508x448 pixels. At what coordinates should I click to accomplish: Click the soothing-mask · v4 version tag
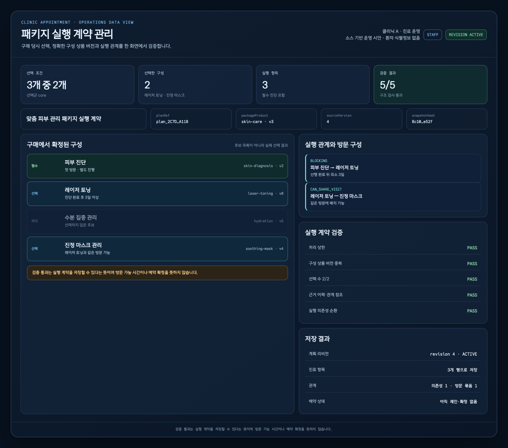264,249
